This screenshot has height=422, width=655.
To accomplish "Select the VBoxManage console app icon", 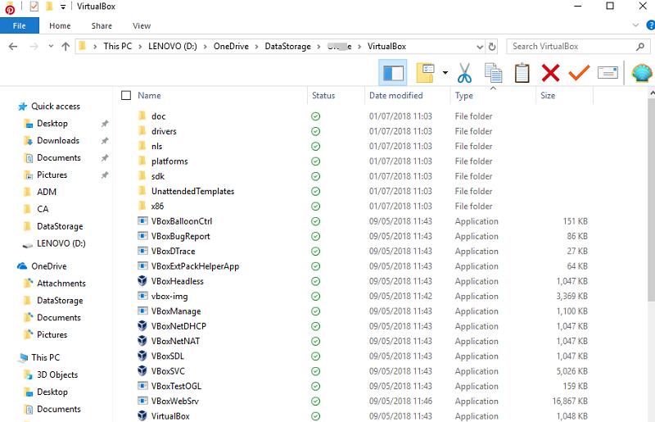I will pos(142,311).
